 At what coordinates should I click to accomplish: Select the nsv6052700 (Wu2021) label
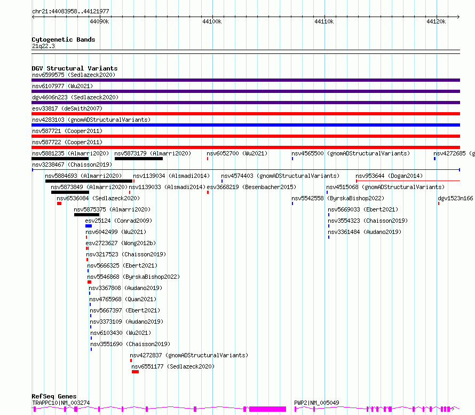tap(237, 153)
